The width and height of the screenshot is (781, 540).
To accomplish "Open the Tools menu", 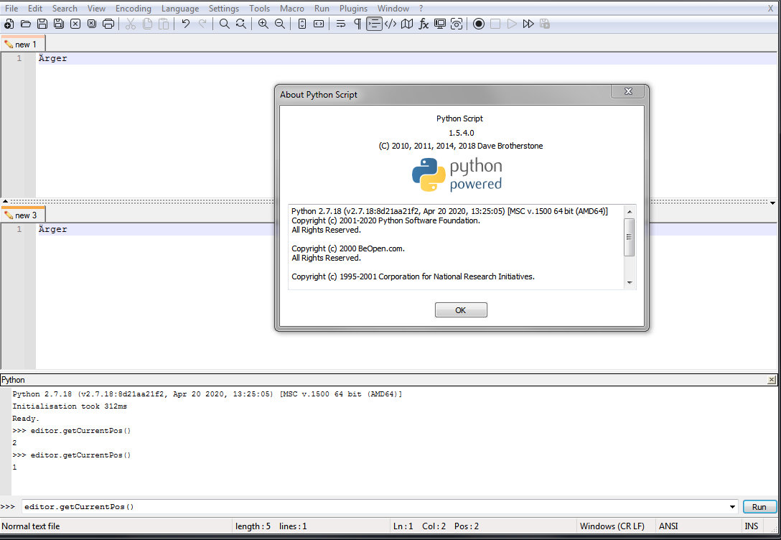I will (x=260, y=9).
